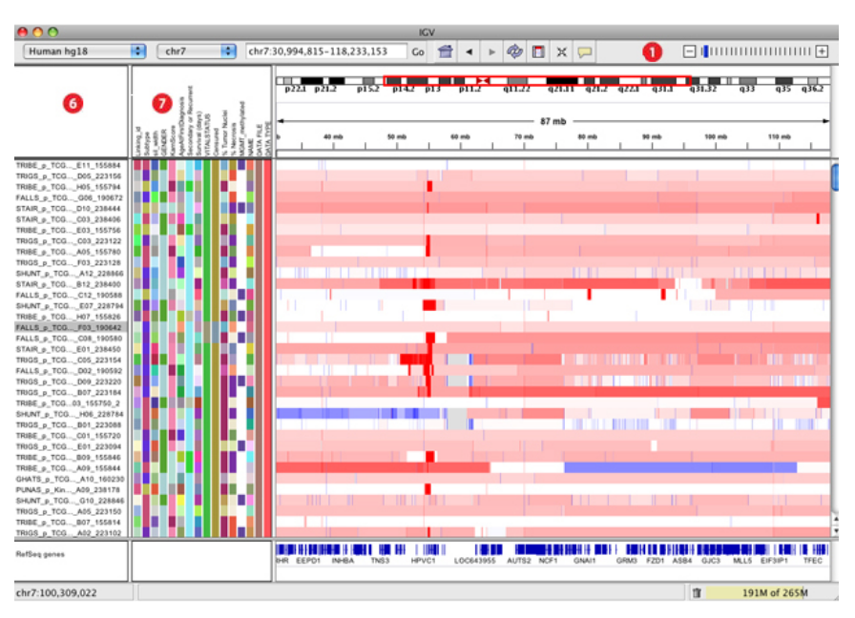
Task: Click the Go button next to locus
Action: [418, 51]
